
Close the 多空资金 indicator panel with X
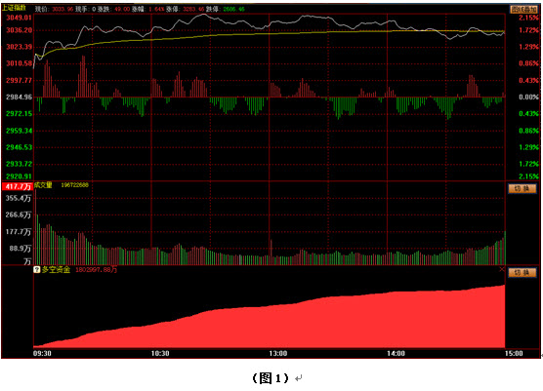tap(502, 269)
